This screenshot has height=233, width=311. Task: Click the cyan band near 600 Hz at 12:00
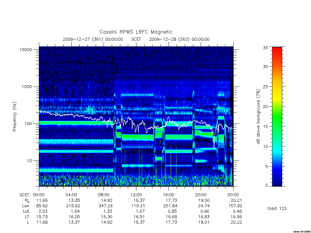click(x=137, y=95)
